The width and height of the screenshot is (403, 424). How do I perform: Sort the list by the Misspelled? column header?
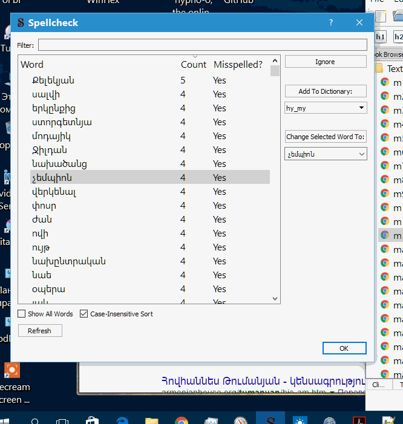click(238, 64)
